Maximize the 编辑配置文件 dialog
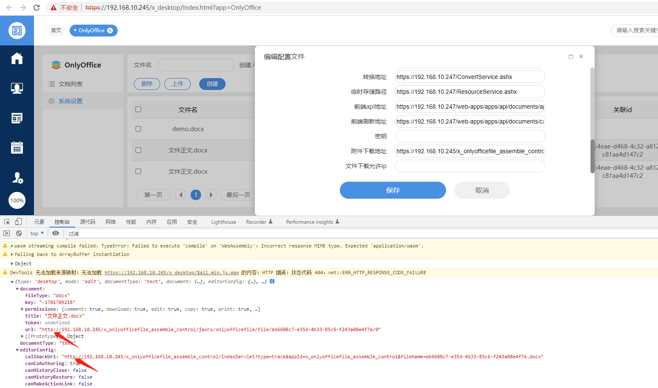 571,56
